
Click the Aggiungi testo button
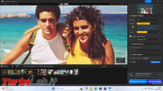point(155,62)
